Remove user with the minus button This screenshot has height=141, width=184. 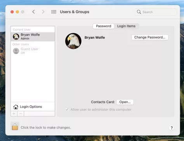pyautogui.click(x=21, y=114)
